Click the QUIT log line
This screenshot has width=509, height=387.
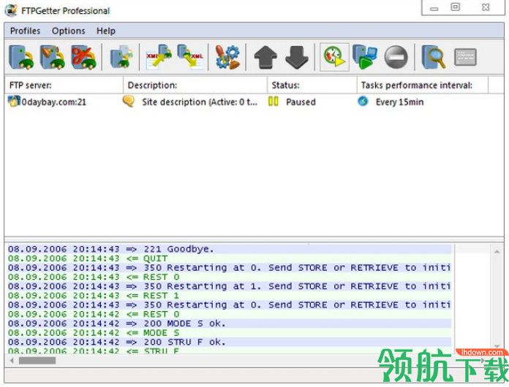pyautogui.click(x=230, y=258)
